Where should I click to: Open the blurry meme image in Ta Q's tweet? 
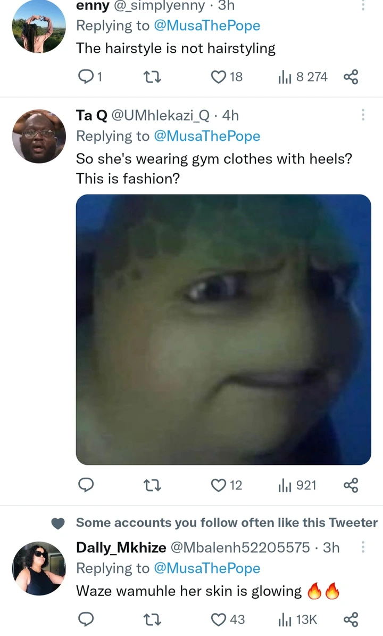pyautogui.click(x=223, y=329)
